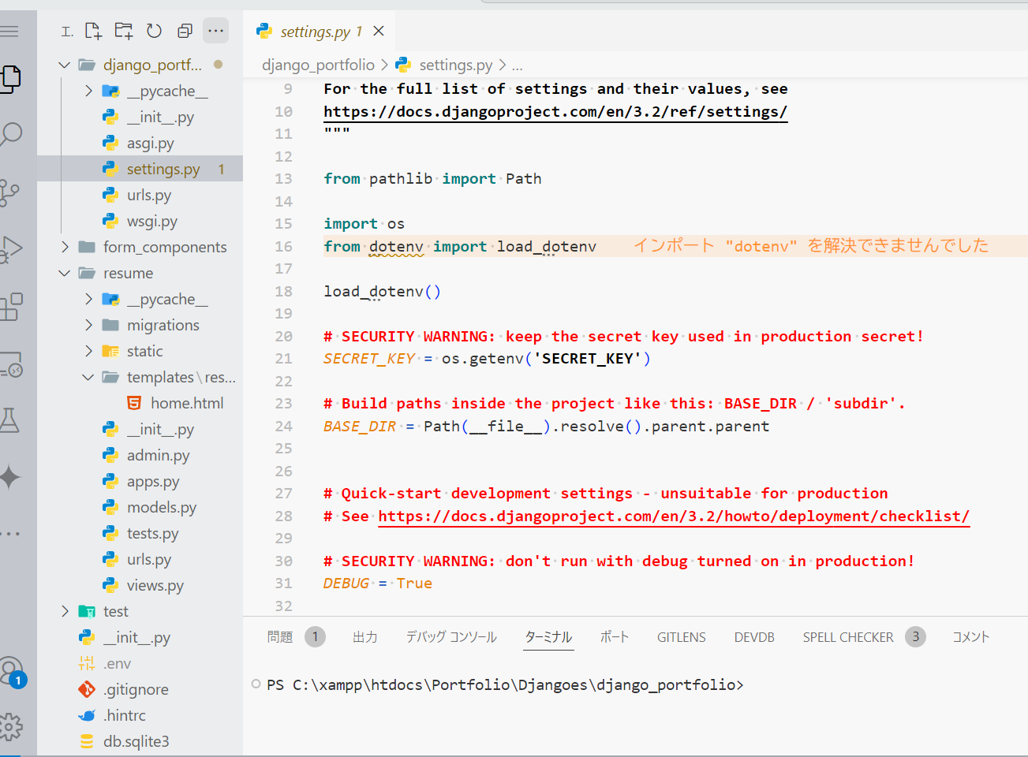
Task: Create a new folder in Explorer
Action: 123,30
